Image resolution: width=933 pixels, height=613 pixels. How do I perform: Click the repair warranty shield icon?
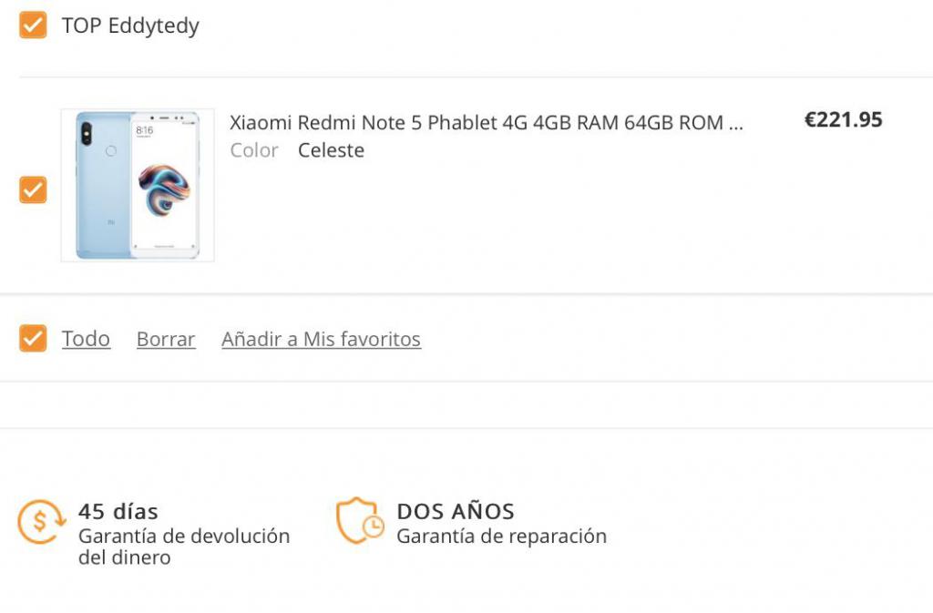(x=360, y=520)
